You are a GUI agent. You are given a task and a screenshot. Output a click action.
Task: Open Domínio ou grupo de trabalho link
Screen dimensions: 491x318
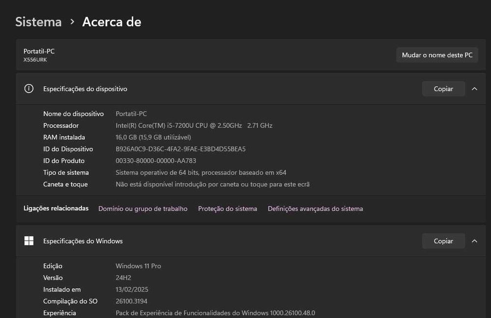click(143, 209)
